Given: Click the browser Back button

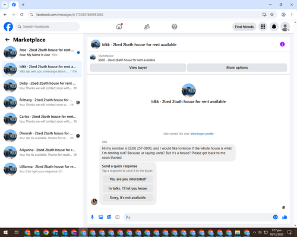Looking at the screenshot, I should [5, 15].
